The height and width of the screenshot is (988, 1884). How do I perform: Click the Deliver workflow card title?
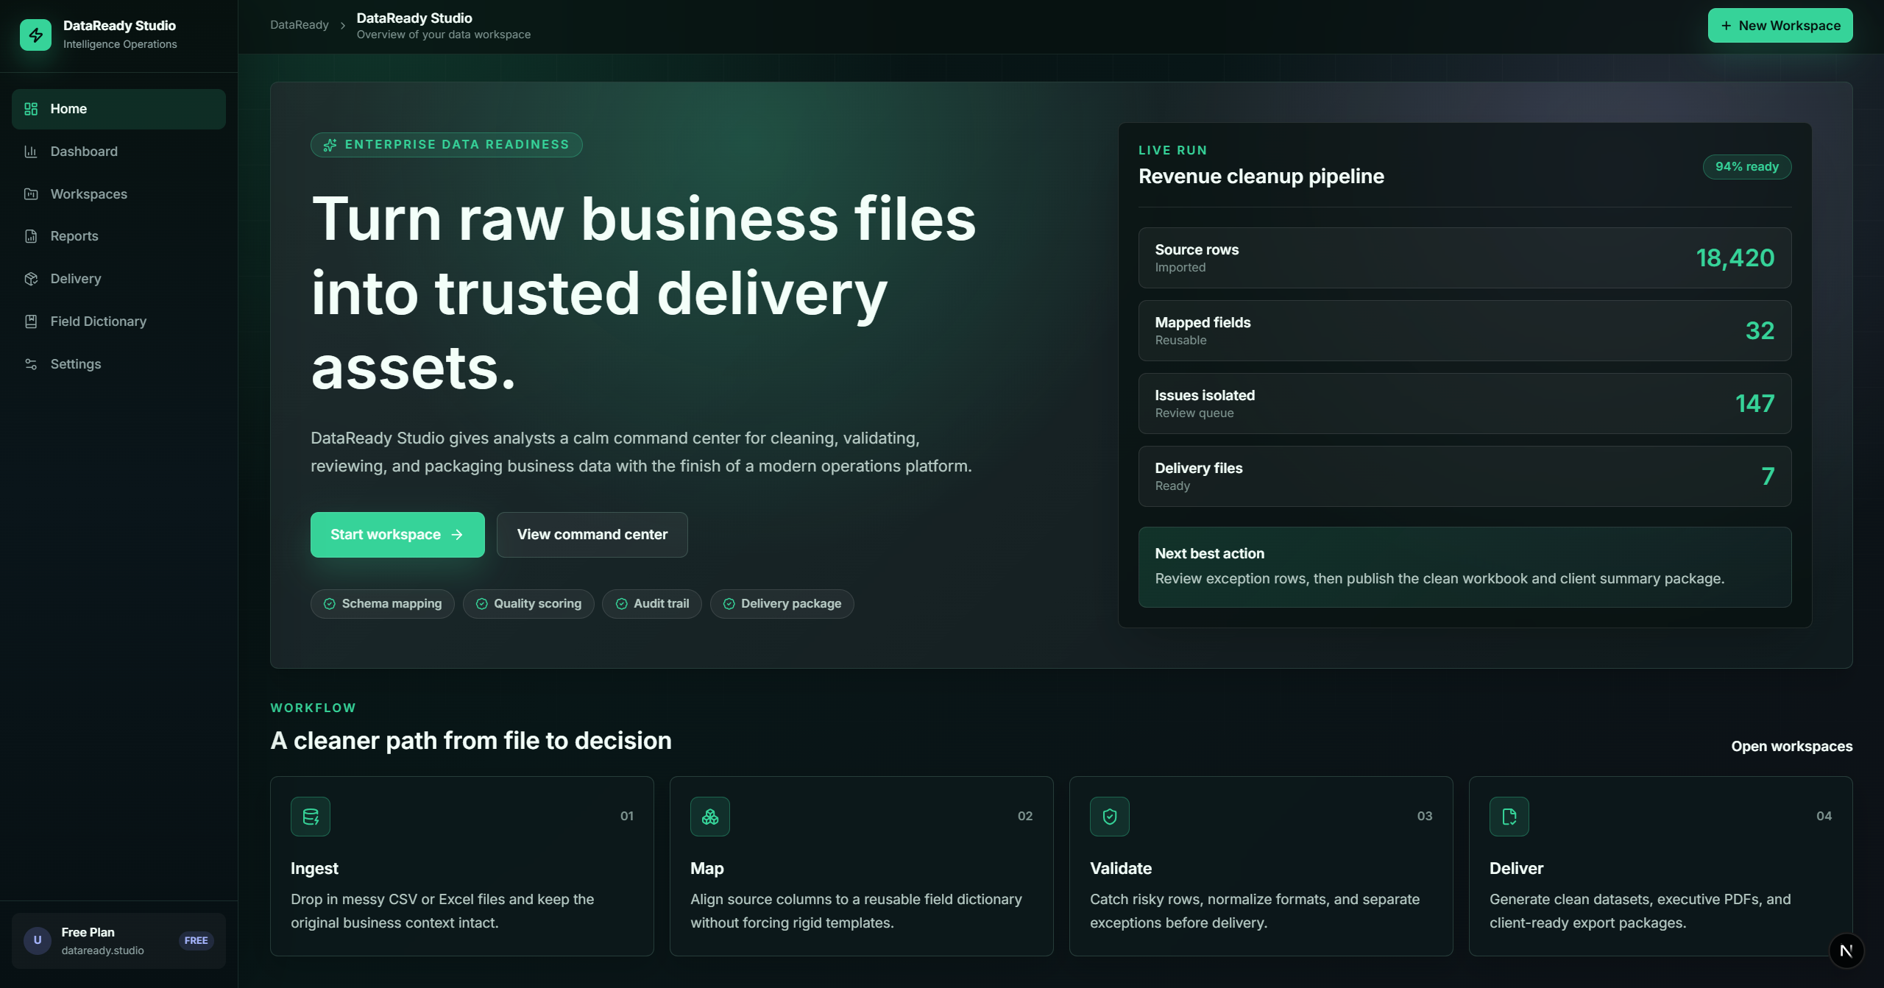tap(1516, 868)
